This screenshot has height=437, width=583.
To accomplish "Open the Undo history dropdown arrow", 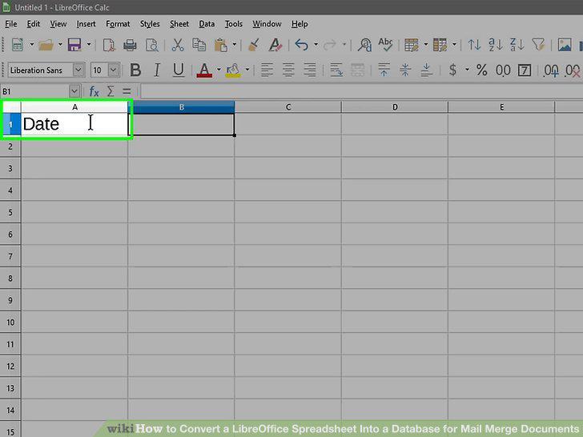I will [x=316, y=45].
